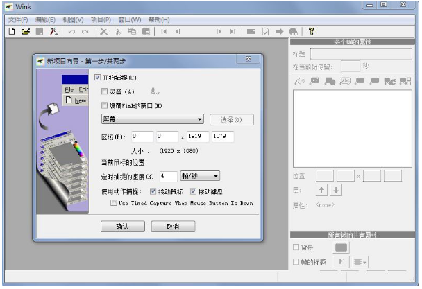Enable the 录音 (A) checkbox

[104, 91]
